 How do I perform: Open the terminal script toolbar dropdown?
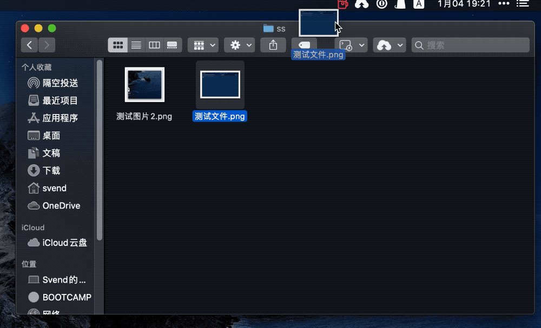[x=351, y=45]
